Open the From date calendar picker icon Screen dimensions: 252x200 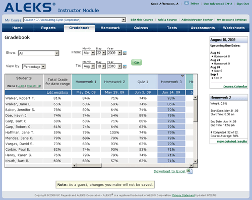(x=124, y=53)
